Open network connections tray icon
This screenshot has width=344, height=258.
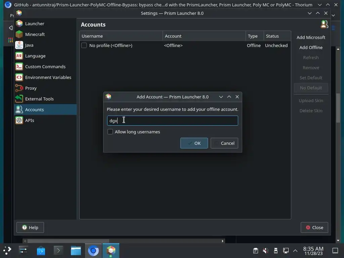tap(286, 250)
